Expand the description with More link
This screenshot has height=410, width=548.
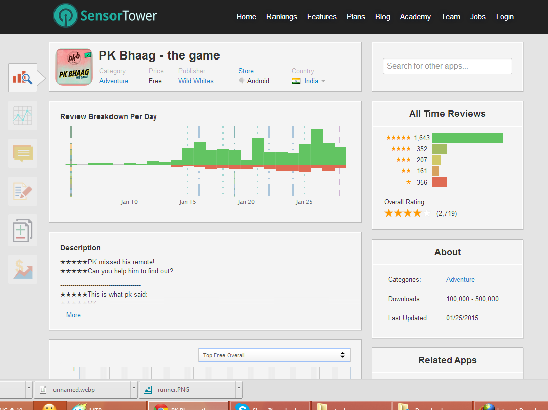71,315
